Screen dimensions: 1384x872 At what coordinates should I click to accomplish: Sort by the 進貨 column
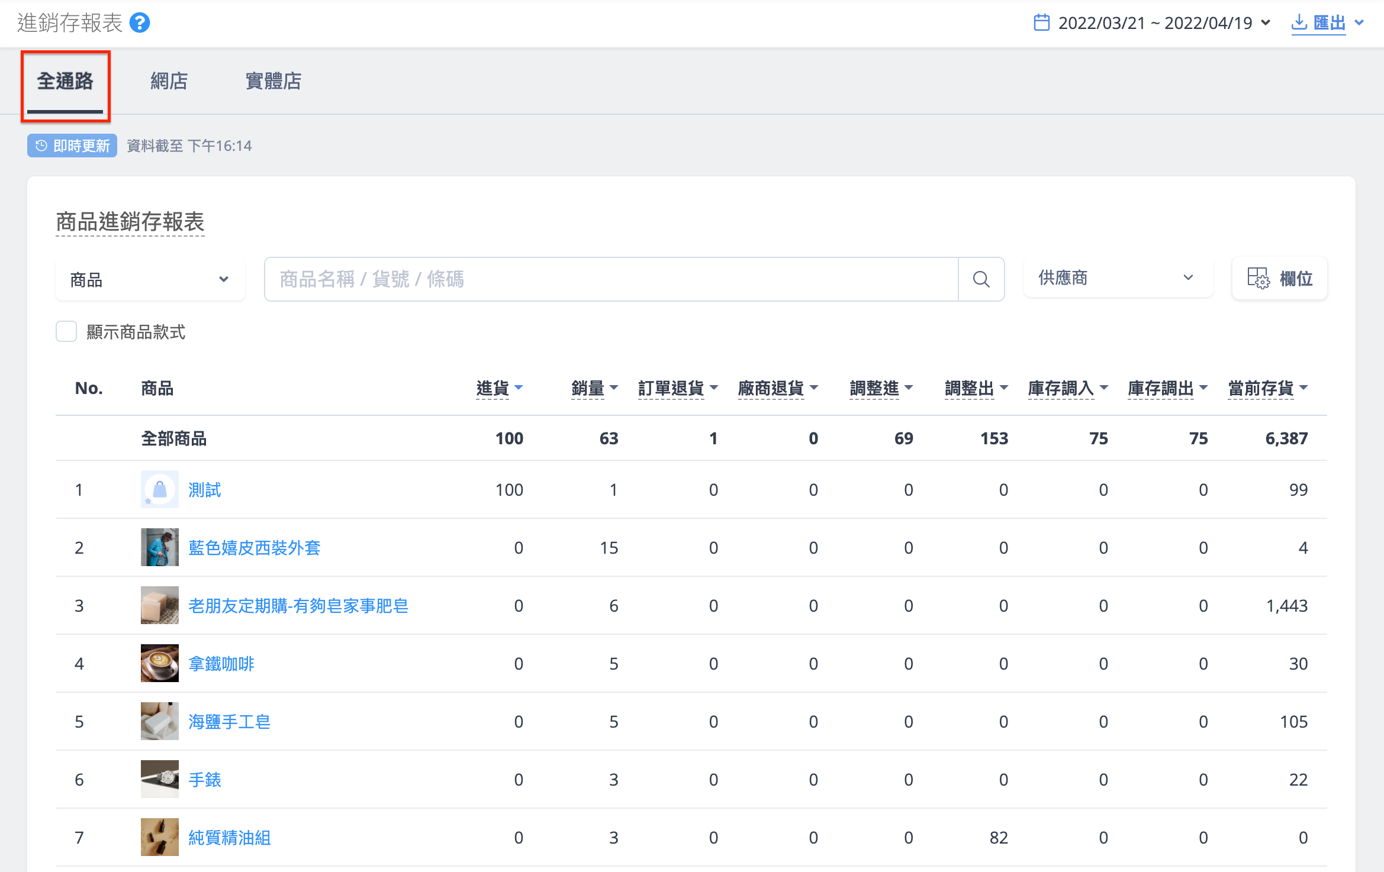500,388
